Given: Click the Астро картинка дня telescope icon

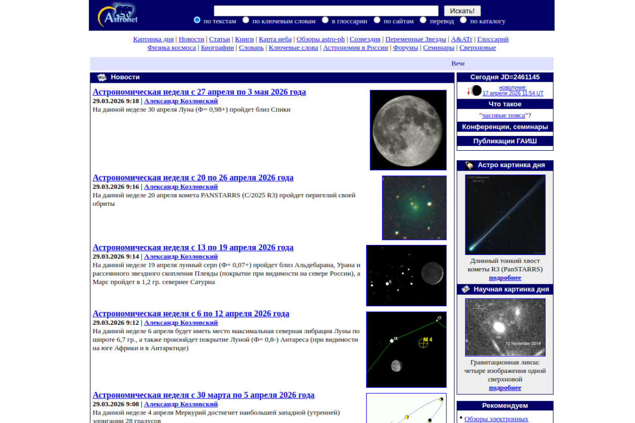Looking at the screenshot, I should tap(469, 165).
